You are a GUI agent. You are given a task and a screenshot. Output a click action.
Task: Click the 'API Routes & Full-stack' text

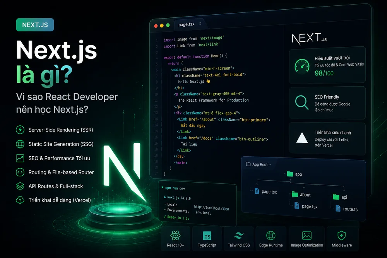coord(55,186)
